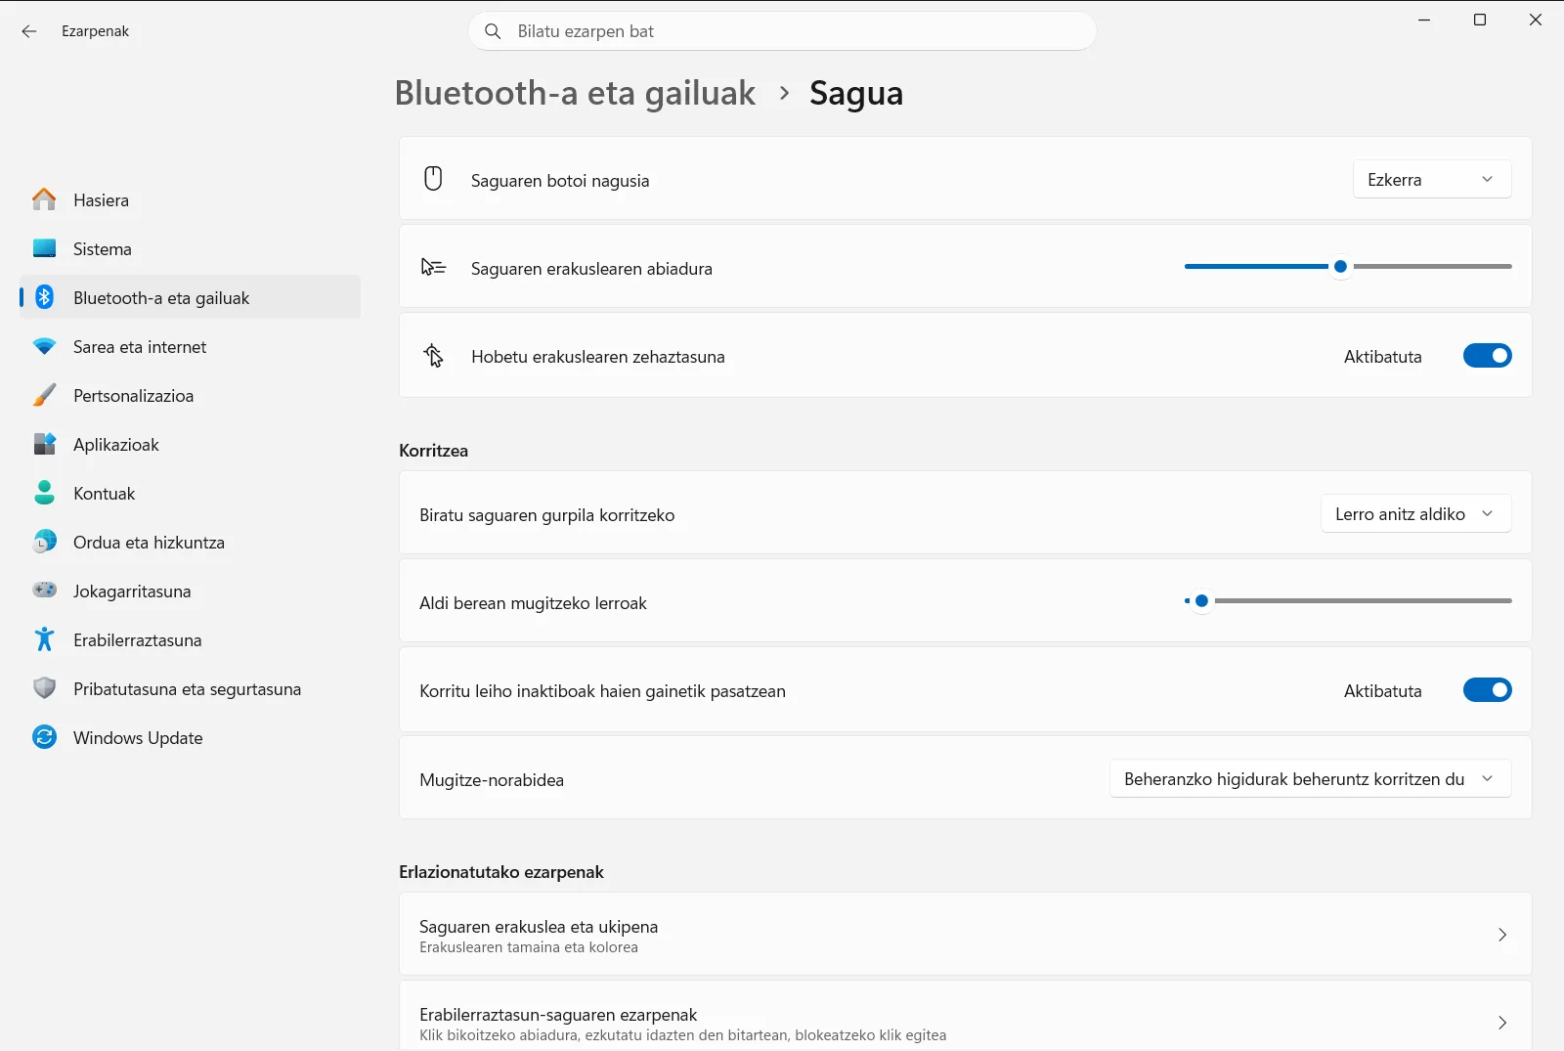Click the Erabilerraztasuna accessibility icon

coord(44,639)
